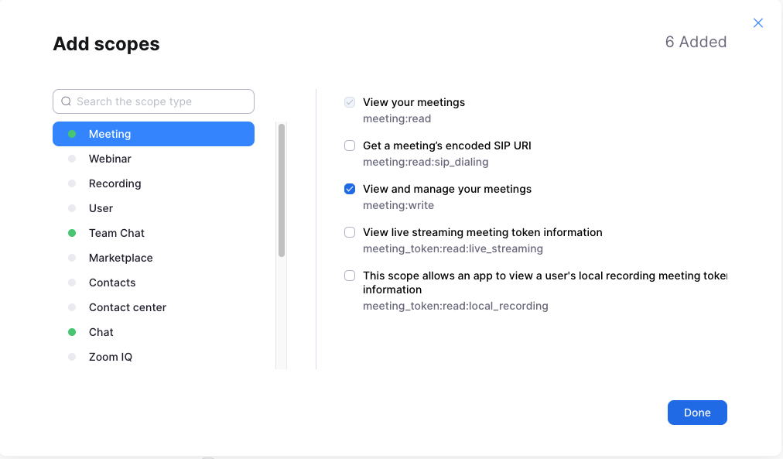Close the Add scopes dialog
Image resolution: width=783 pixels, height=459 pixels.
tap(758, 23)
